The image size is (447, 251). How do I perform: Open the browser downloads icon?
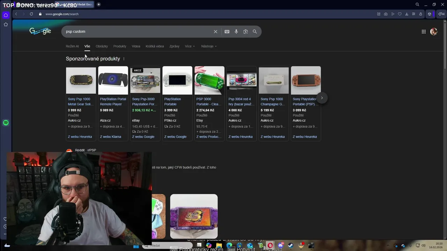(x=406, y=14)
